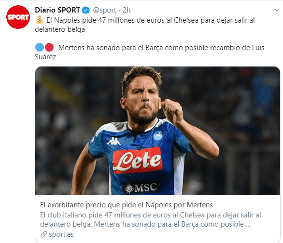Expand the tweet options chevron
The image size is (283, 243).
click(277, 10)
